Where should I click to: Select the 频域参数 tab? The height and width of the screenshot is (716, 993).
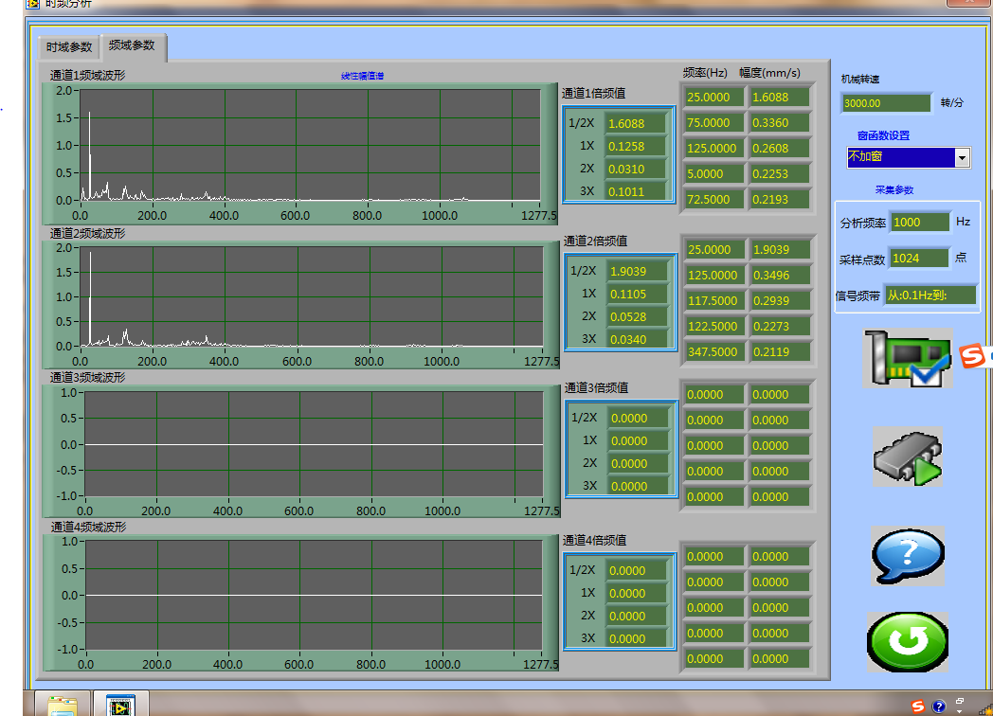[133, 45]
